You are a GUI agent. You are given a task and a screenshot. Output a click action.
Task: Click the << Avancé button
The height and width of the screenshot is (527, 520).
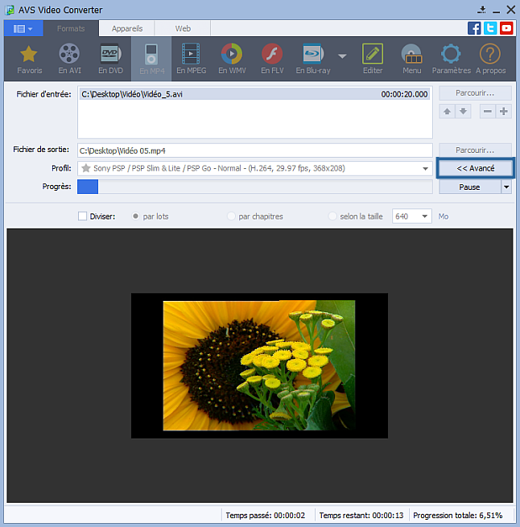475,168
